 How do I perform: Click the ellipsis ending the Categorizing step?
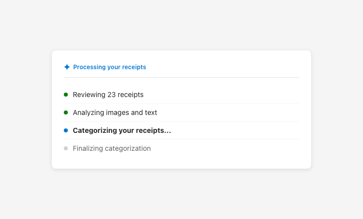coord(168,131)
